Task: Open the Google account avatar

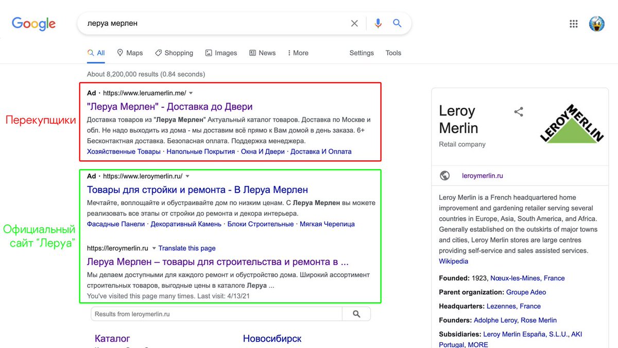Action: [597, 24]
